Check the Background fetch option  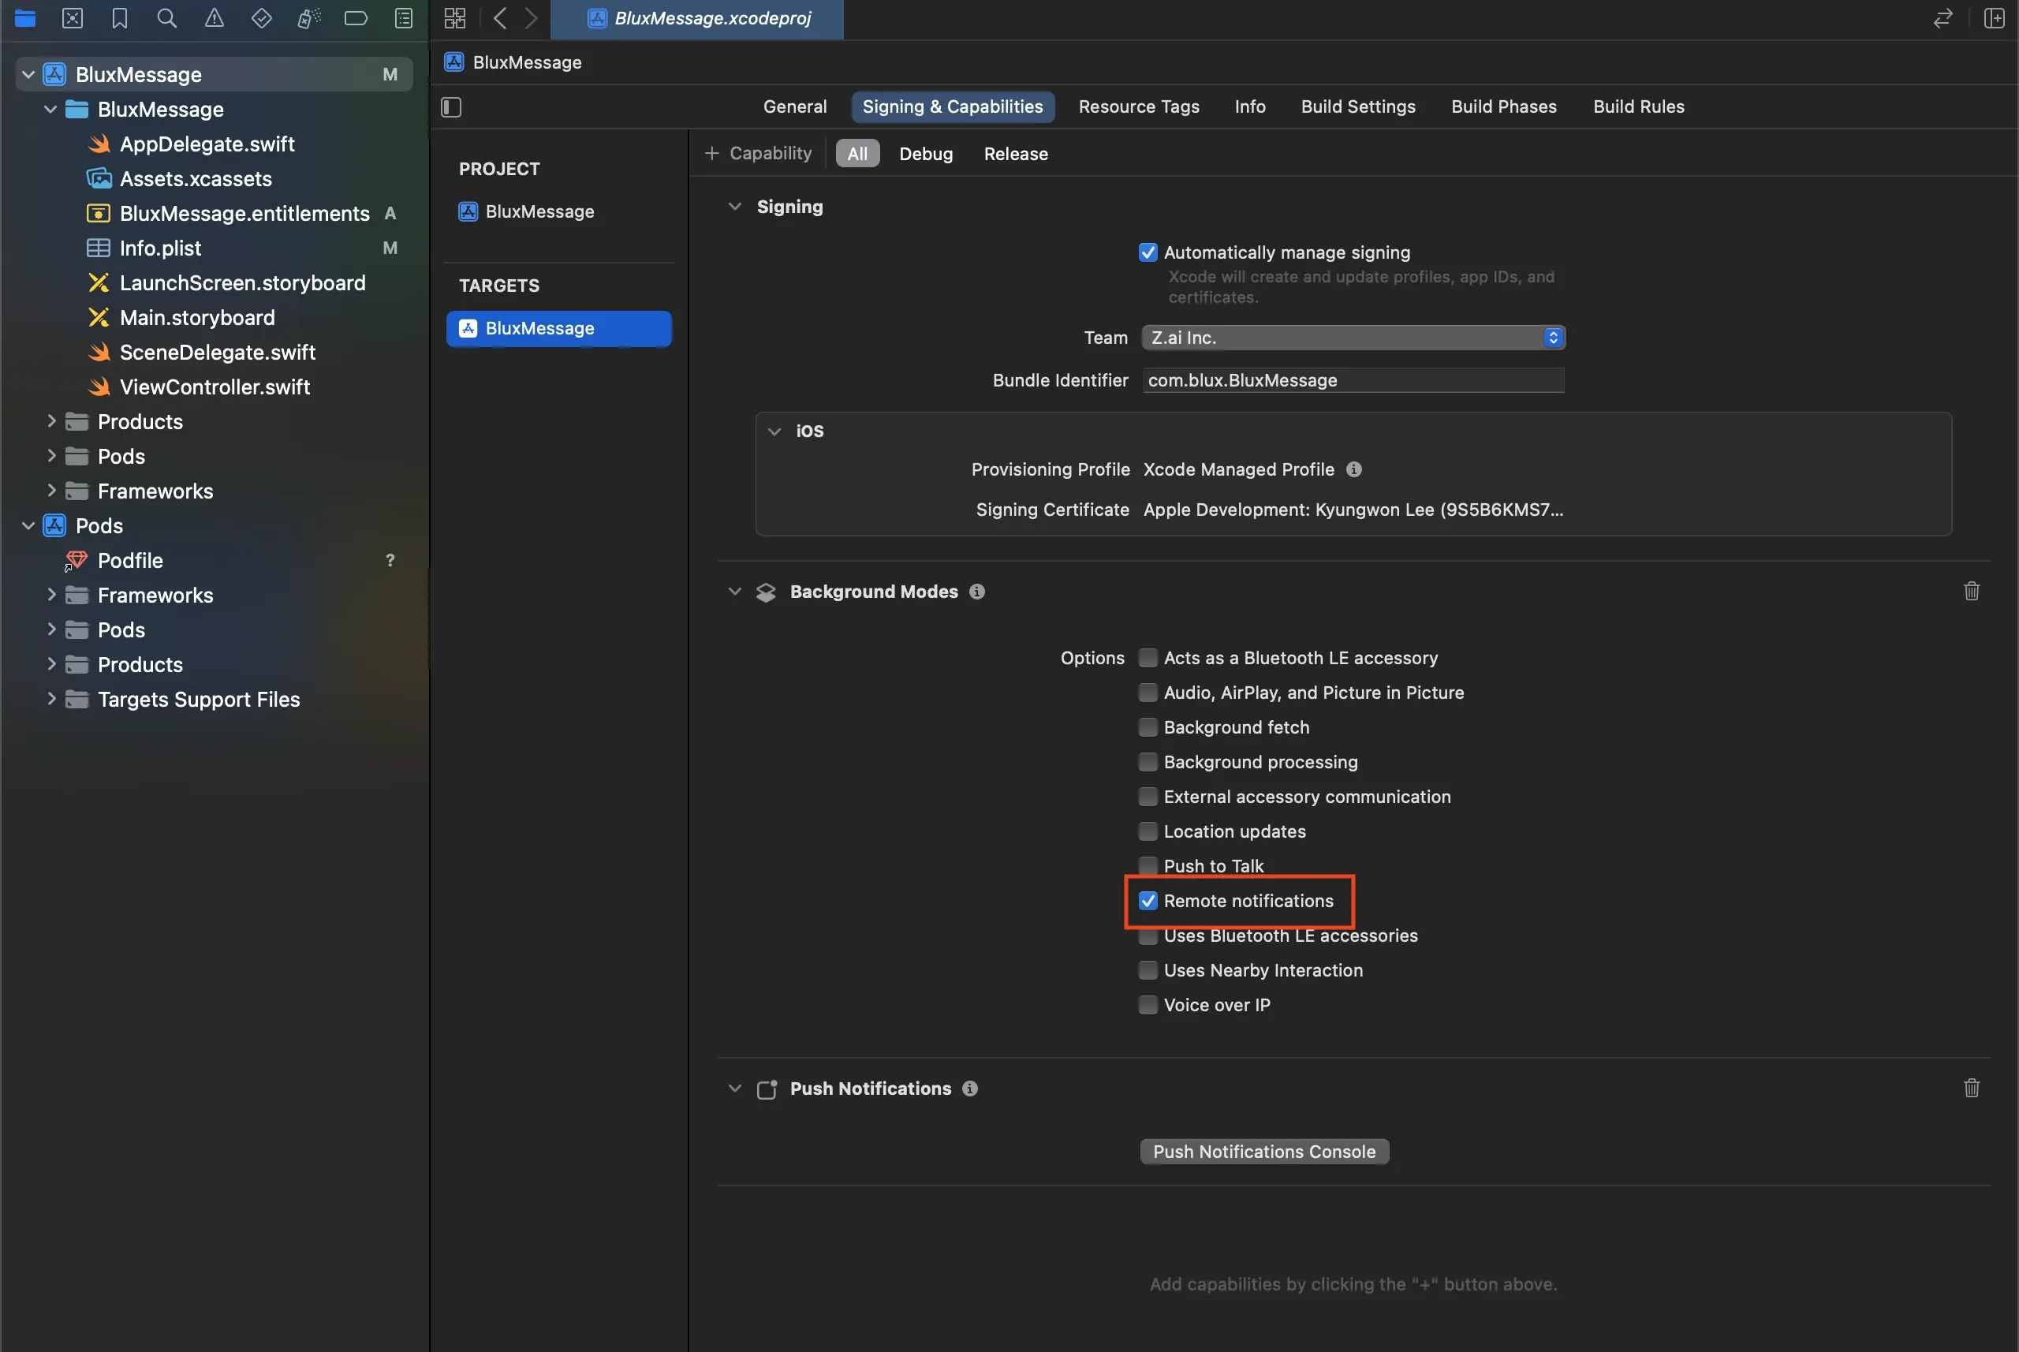pos(1148,726)
